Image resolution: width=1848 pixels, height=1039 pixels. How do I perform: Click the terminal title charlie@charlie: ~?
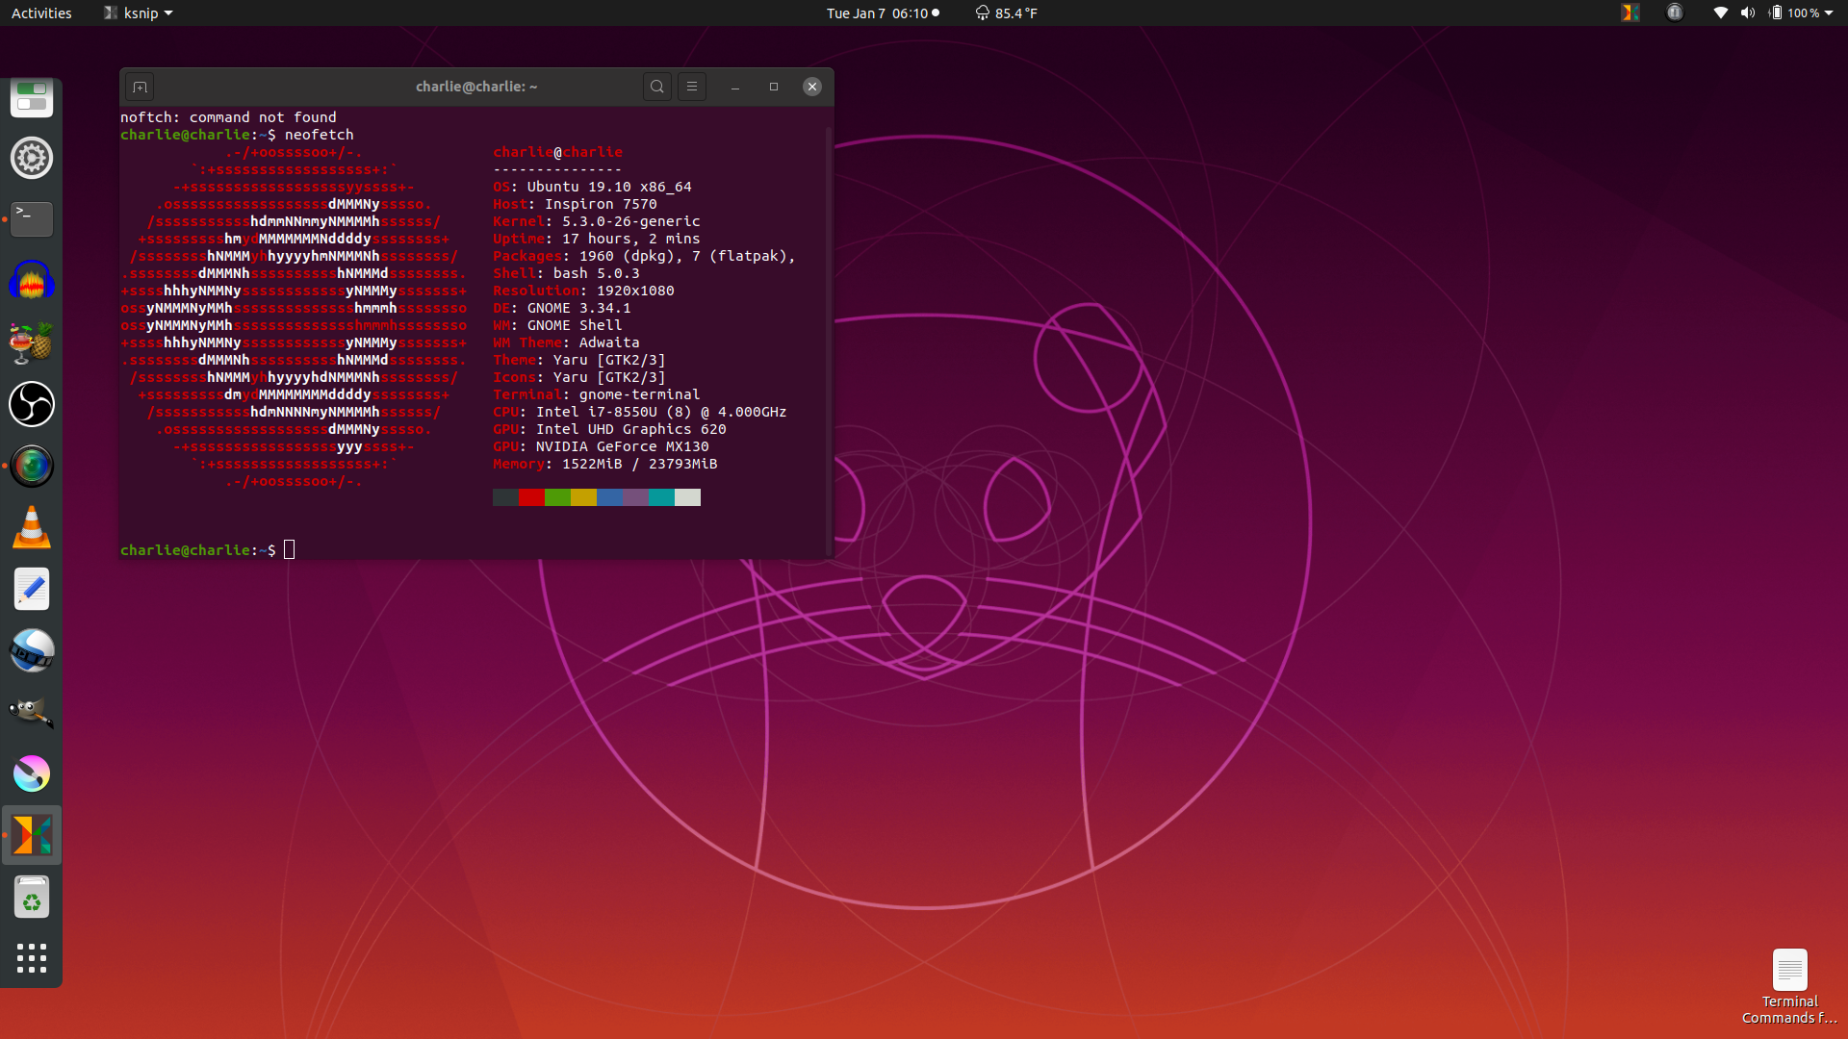(x=476, y=87)
